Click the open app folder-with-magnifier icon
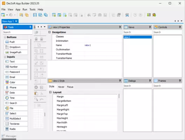The width and height of the screenshot is (185, 140). pos(21,15)
